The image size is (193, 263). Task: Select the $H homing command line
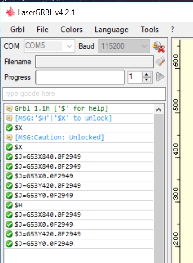pos(79,205)
